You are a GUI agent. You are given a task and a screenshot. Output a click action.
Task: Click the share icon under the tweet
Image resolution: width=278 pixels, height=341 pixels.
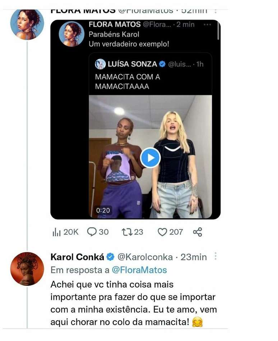click(198, 232)
